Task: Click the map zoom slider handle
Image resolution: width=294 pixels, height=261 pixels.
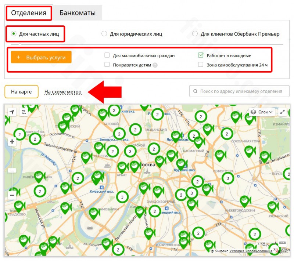Action: [12, 171]
